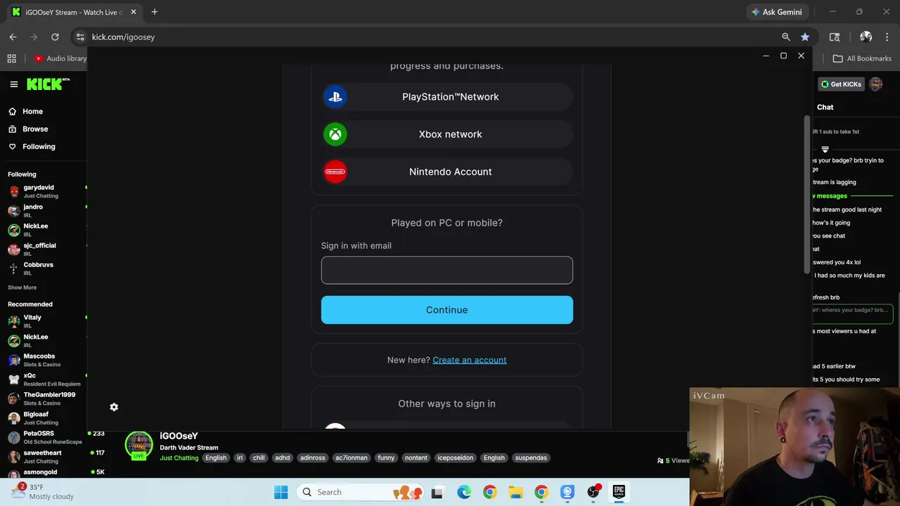This screenshot has width=900, height=506.
Task: Open PetaOSRS Old School RuneScape channel
Action: 46,437
